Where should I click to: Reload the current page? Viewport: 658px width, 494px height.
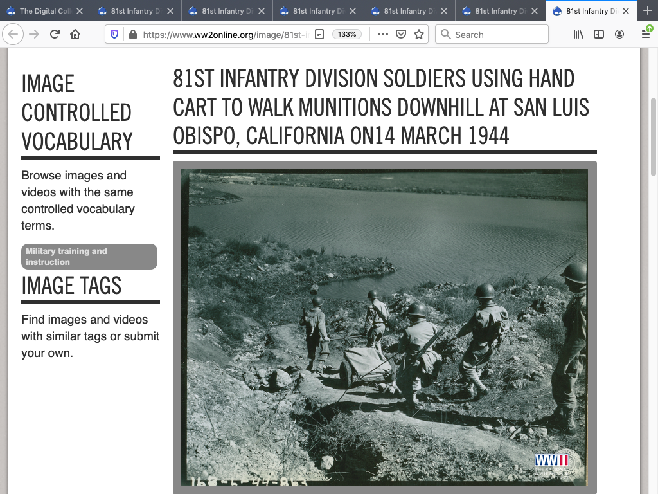[x=55, y=35]
